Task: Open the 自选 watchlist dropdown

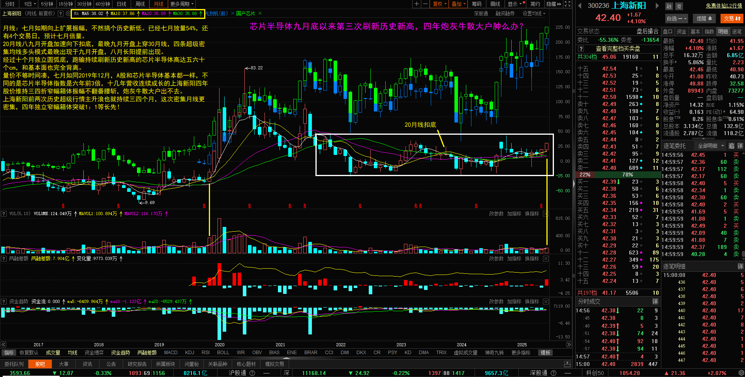Action: coord(677,19)
